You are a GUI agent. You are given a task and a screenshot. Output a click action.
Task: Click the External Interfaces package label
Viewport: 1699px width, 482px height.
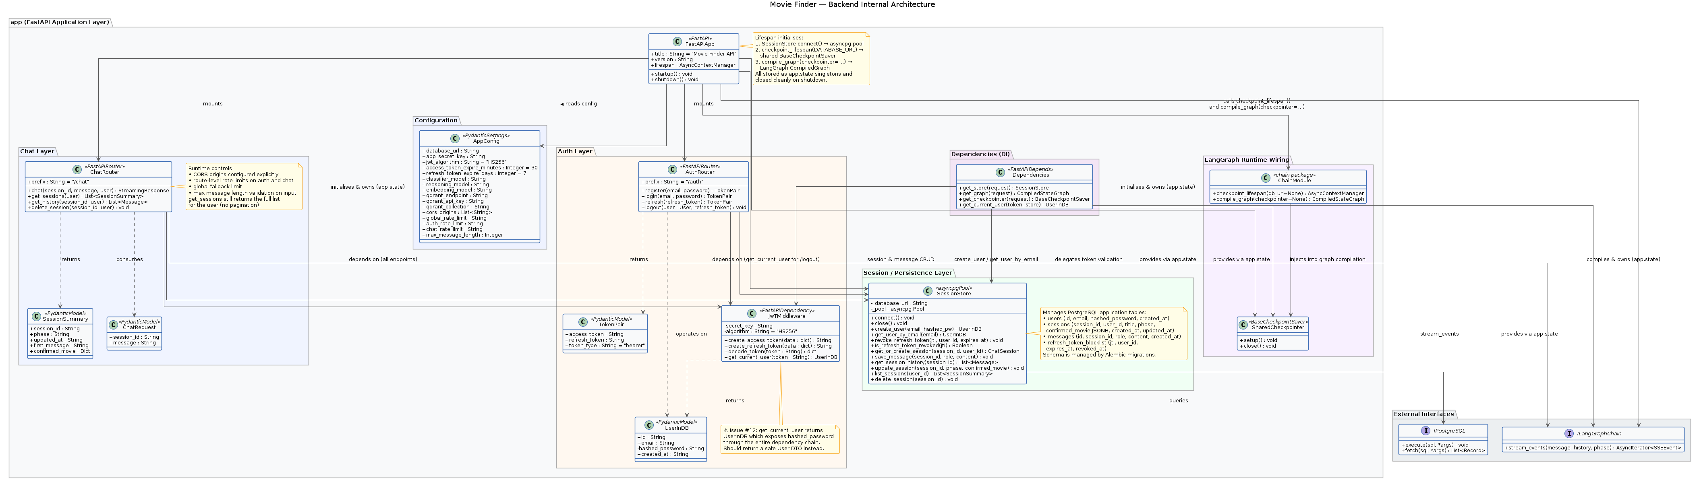tap(1424, 414)
